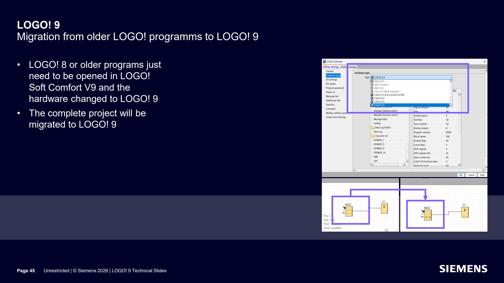Viewport: 504px width, 283px height.
Task: Select ISO8859_5 character set
Action: coord(379,144)
